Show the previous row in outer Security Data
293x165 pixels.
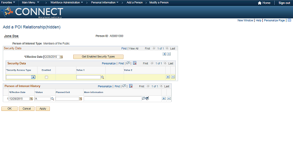point(154,48)
